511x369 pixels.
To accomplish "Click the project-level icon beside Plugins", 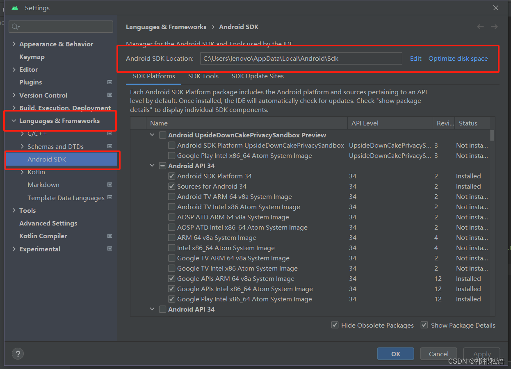I will [x=109, y=82].
